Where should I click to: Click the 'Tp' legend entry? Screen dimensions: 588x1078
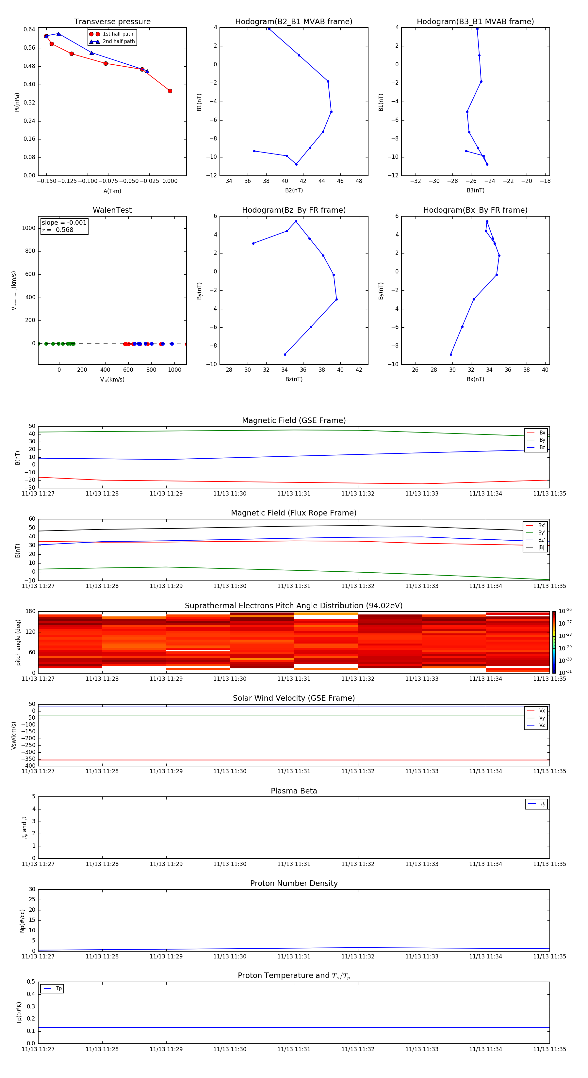point(52,988)
